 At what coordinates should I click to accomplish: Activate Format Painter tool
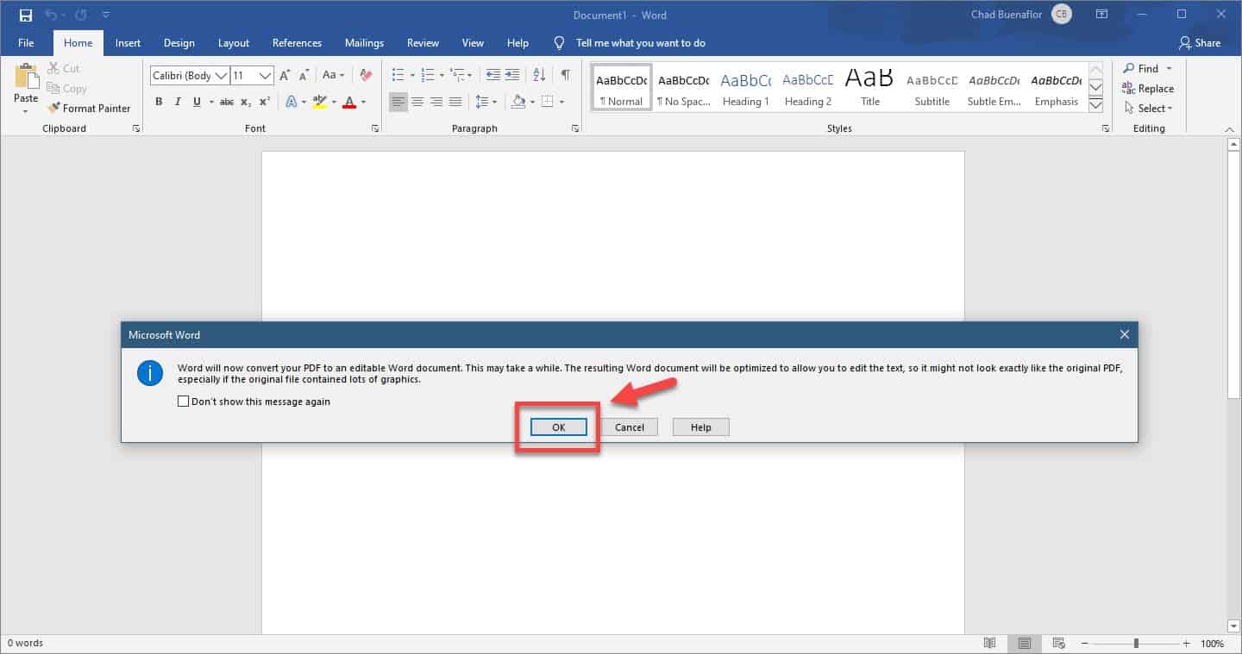tap(89, 108)
